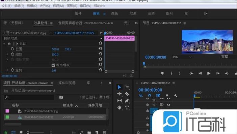Open the 序列(S) menu

coord(45,6)
